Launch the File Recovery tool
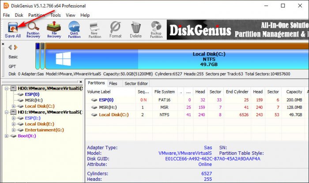 tap(54, 30)
